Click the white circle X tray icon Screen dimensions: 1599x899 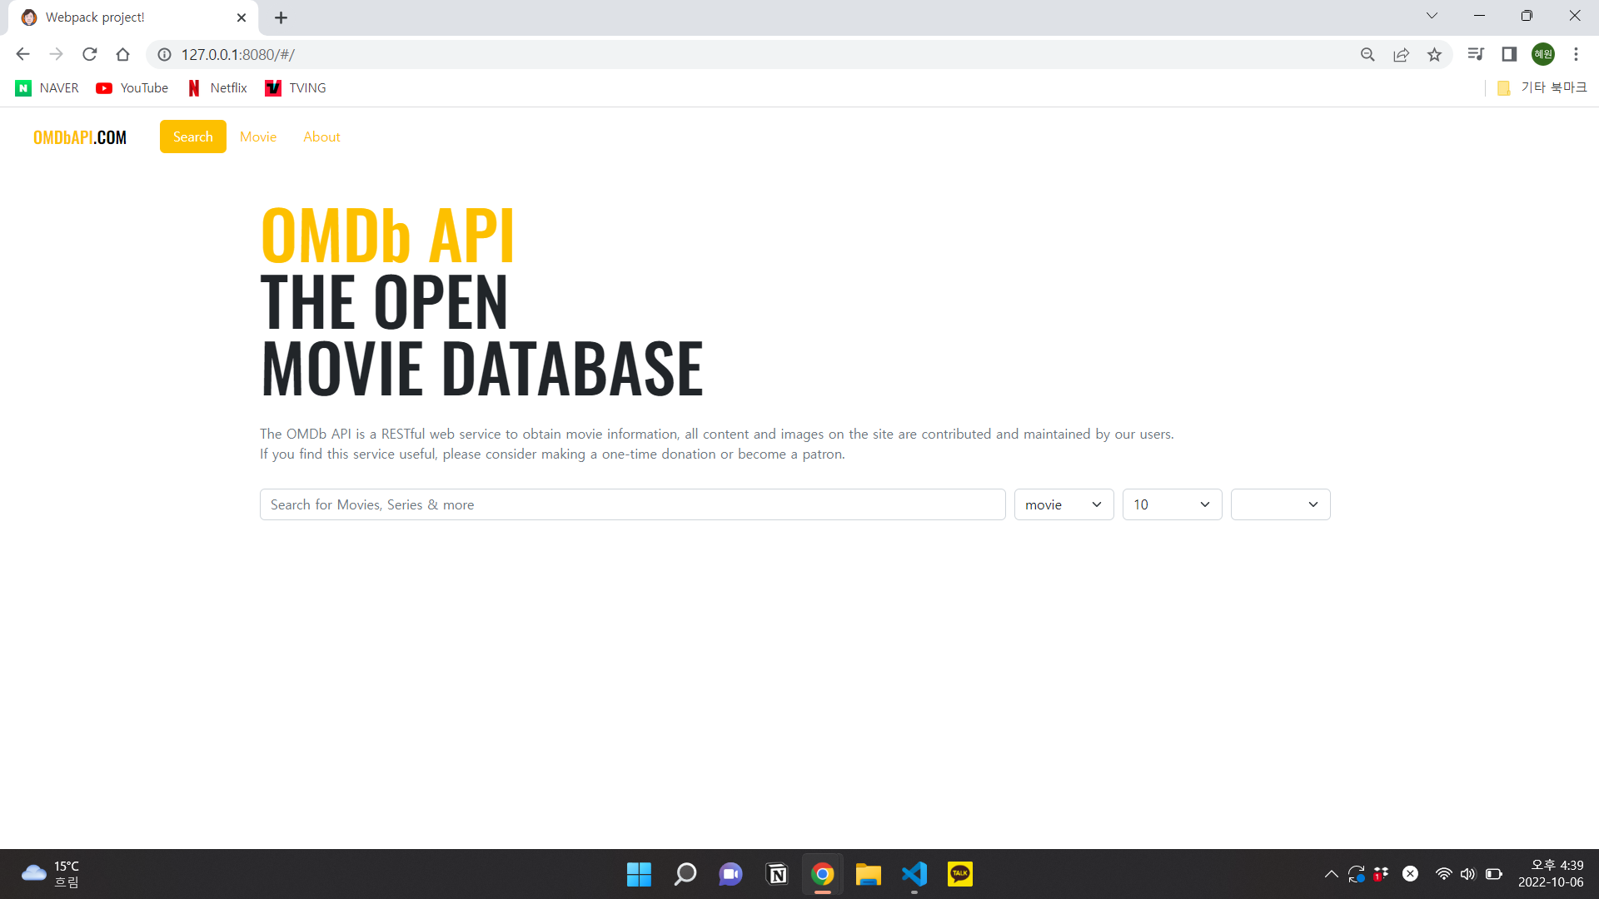[1410, 874]
